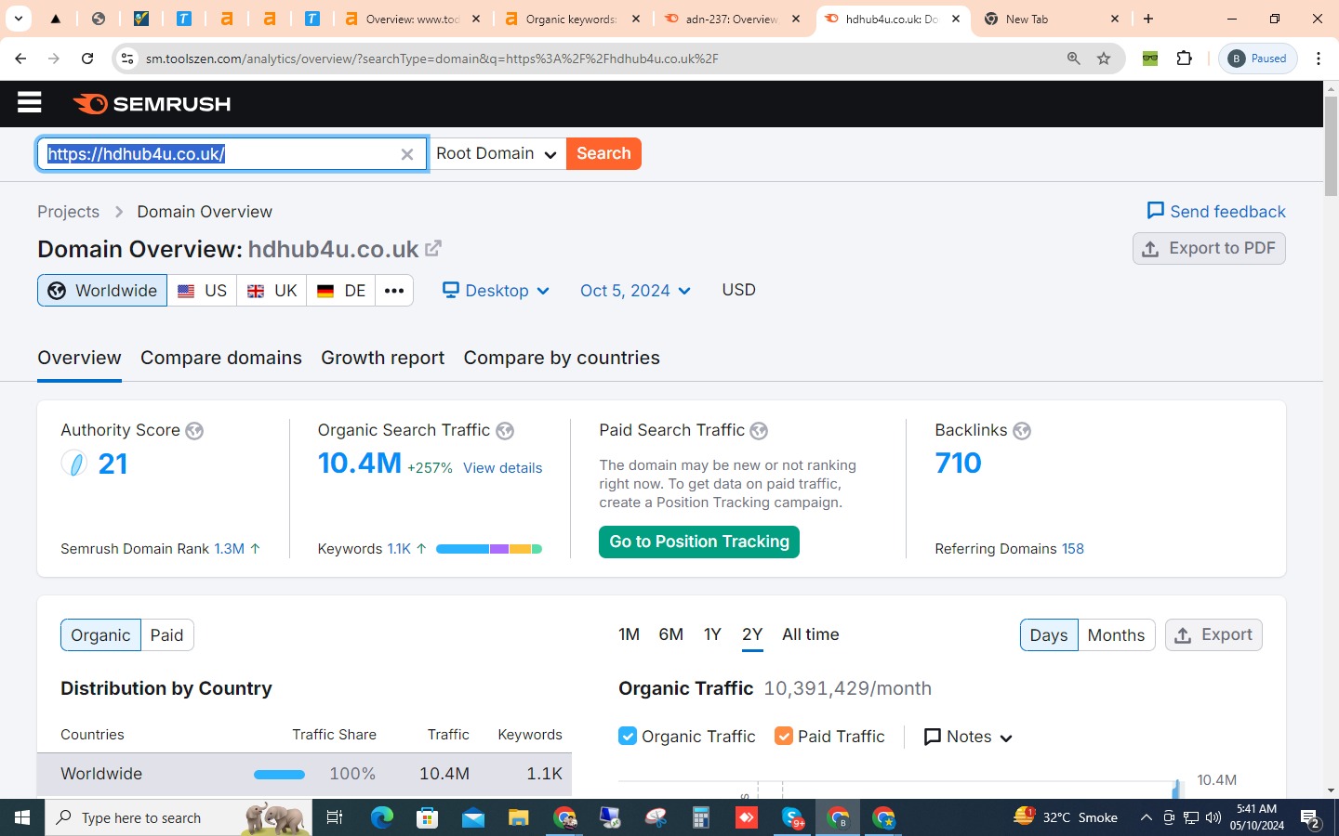This screenshot has width=1339, height=836.
Task: Switch to Compare domains tab
Action: (x=221, y=359)
